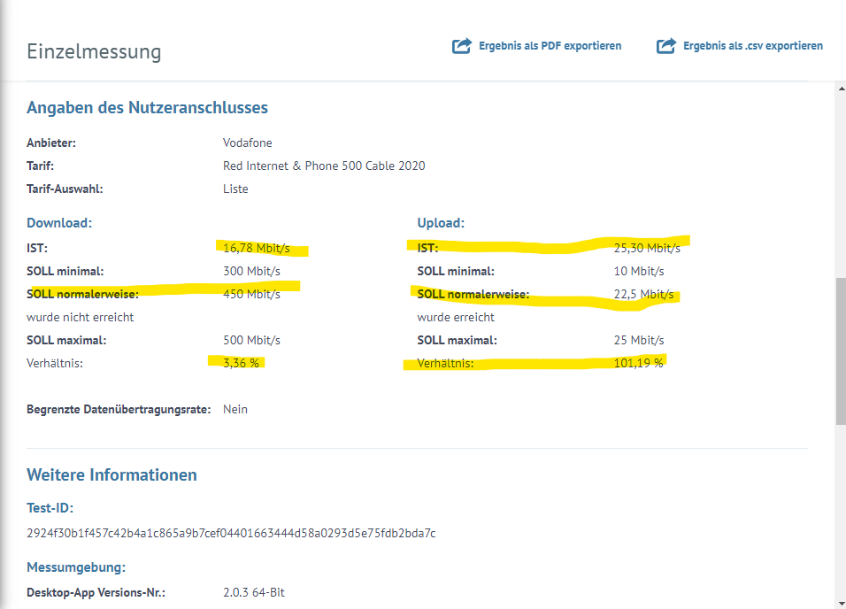Click download SOLL minimal '300 Mbit/s'
This screenshot has width=846, height=609.
pos(251,271)
